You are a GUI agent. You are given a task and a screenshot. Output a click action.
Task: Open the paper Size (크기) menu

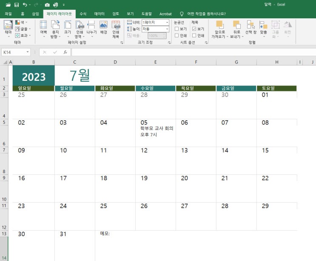coord(68,29)
